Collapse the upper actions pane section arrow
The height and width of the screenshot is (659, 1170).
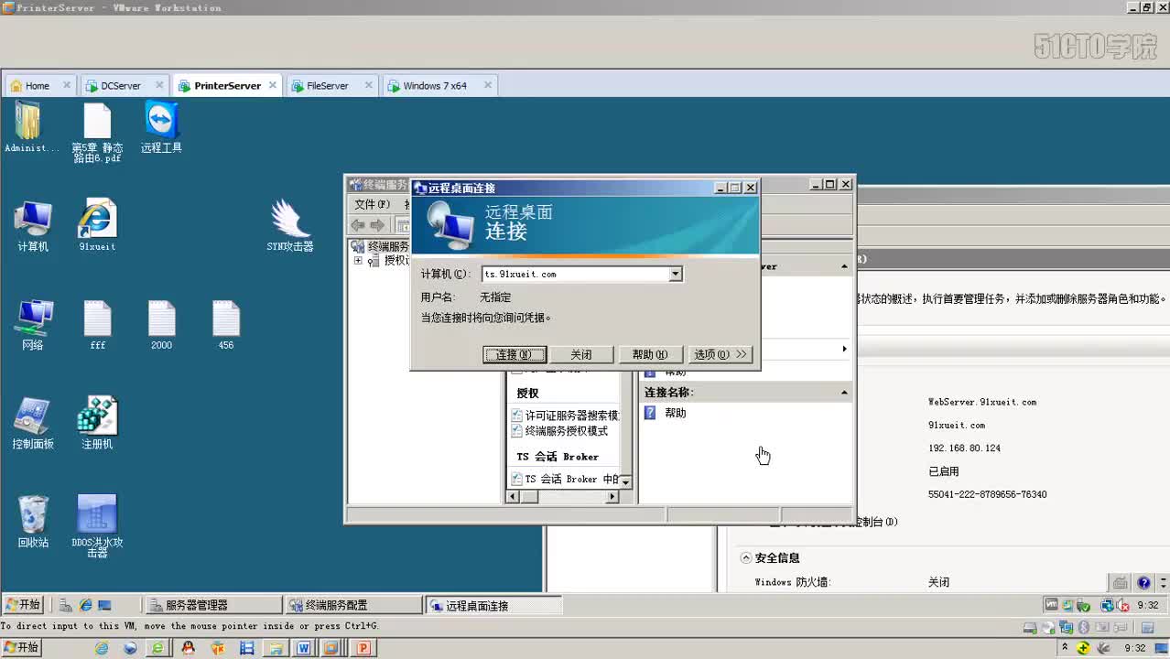click(x=844, y=266)
